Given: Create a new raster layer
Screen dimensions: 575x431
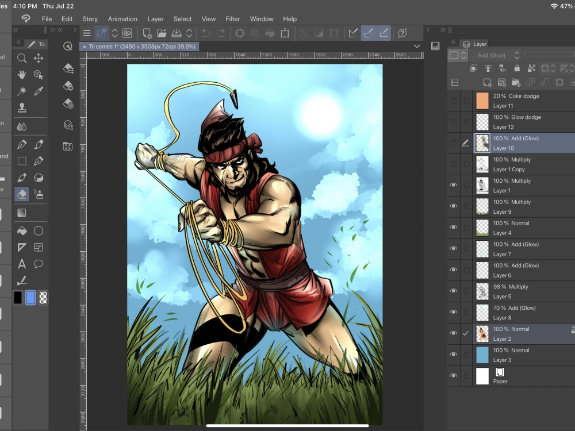Looking at the screenshot, I should point(487,82).
